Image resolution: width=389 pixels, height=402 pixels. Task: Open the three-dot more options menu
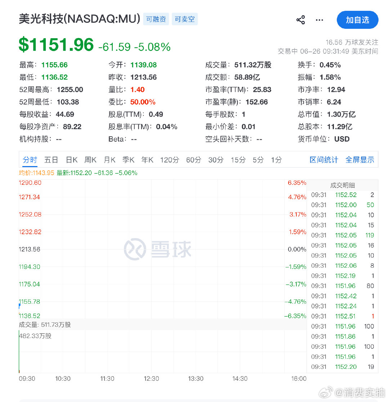(319, 20)
